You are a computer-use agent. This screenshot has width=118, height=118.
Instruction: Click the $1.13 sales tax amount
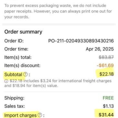click(x=108, y=106)
